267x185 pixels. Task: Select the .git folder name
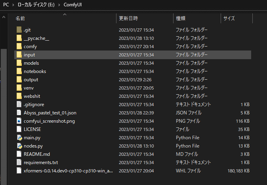point(27,30)
